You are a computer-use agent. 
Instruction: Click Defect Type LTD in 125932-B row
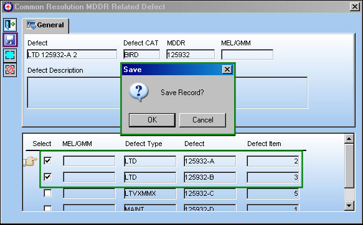(150, 177)
